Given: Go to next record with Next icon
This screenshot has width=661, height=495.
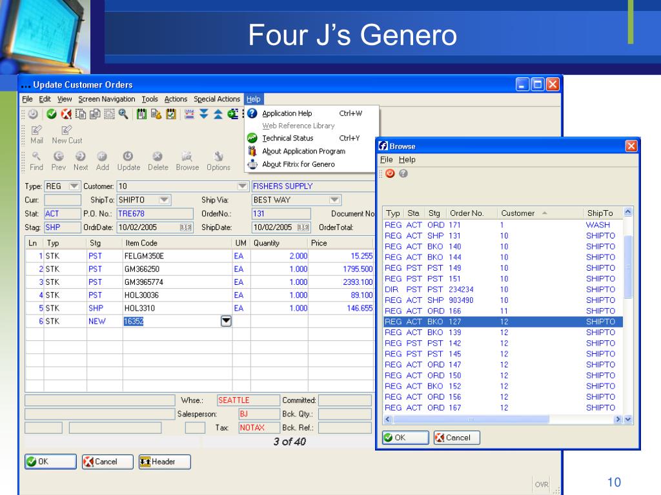Looking at the screenshot, I should pos(81,161).
